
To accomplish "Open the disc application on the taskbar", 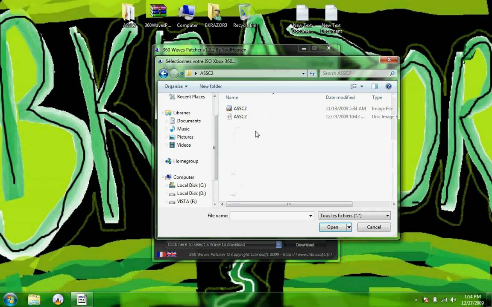I will point(58,299).
